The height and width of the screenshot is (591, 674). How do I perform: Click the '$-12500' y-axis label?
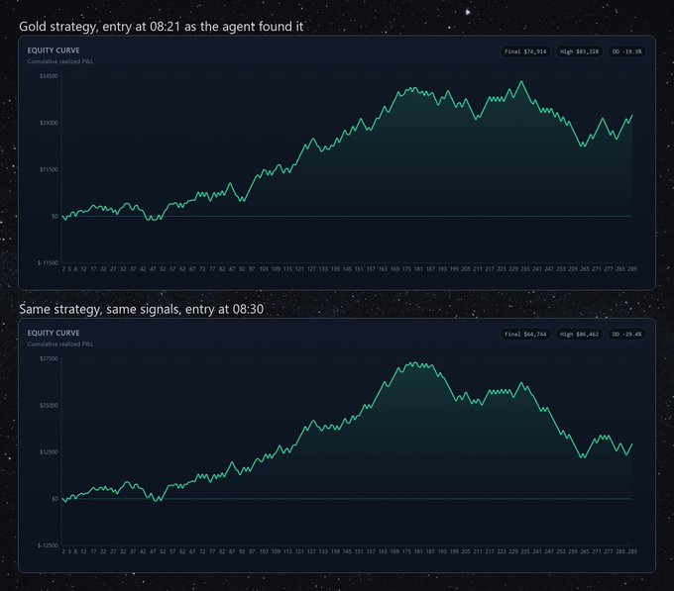pyautogui.click(x=48, y=545)
